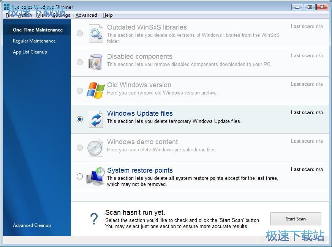Minimize the Windows Slimmer window

pos(297,7)
